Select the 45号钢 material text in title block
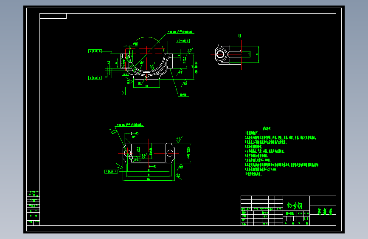The width and height of the screenshot is (368, 239). (294, 205)
